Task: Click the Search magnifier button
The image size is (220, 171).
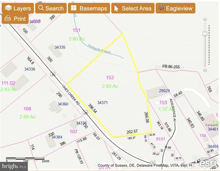Action: 51,8
